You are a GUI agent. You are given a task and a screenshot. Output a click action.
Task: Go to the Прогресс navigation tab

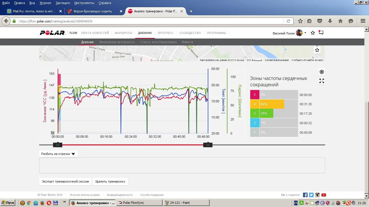click(x=165, y=33)
